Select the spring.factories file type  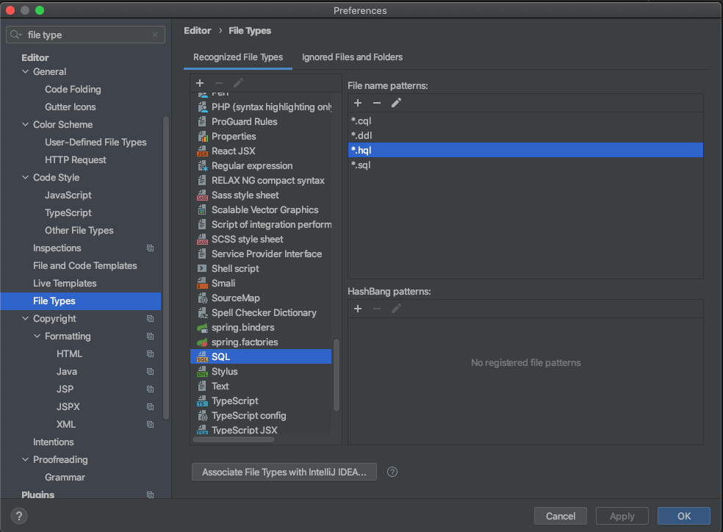coord(261,342)
